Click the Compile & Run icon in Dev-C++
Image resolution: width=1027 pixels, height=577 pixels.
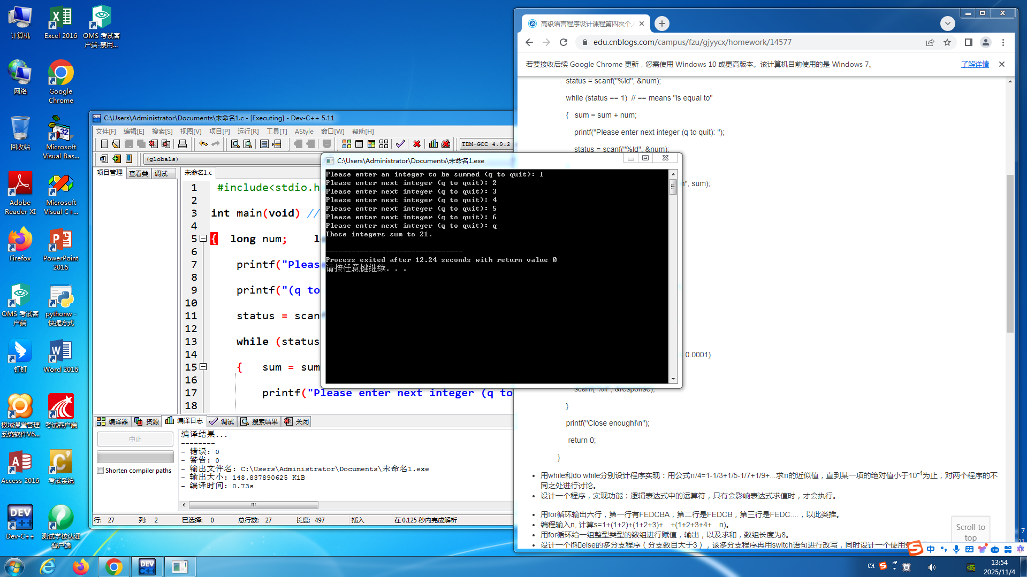[x=371, y=144]
